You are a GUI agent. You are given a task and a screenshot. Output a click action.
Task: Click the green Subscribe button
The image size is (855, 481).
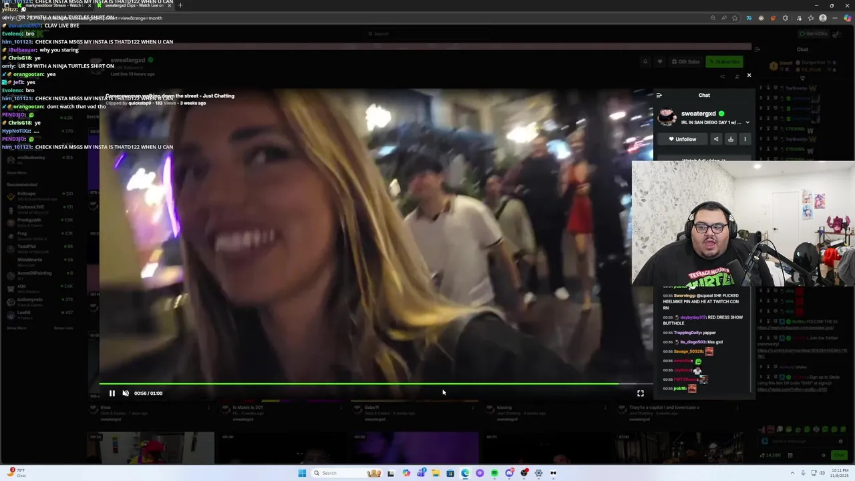pos(724,61)
